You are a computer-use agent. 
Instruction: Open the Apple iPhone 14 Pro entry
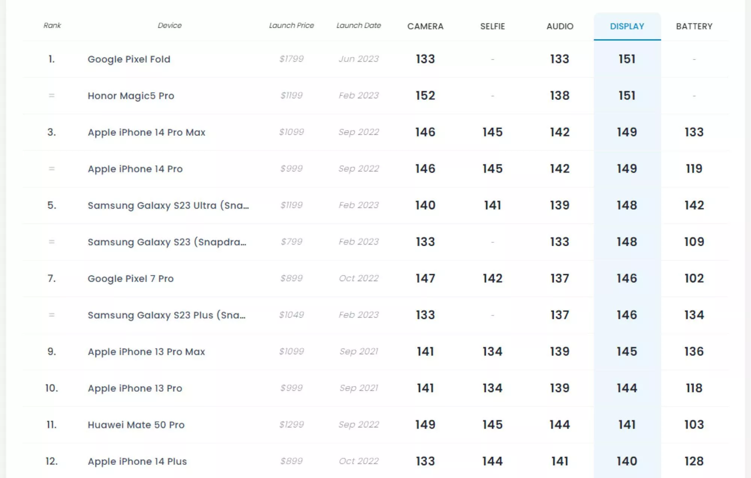coord(135,169)
